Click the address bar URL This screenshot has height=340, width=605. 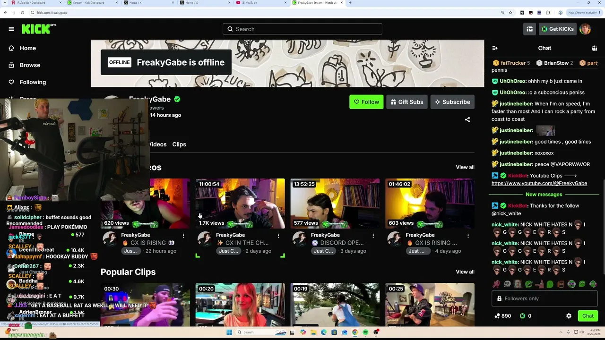[x=52, y=13]
